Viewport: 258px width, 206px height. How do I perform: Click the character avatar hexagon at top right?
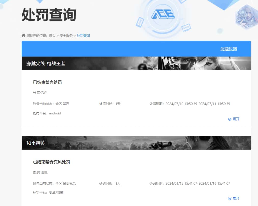point(247,17)
